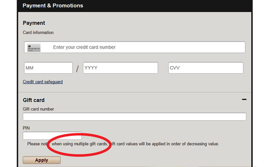Click the slash between month and year

pos(77,69)
